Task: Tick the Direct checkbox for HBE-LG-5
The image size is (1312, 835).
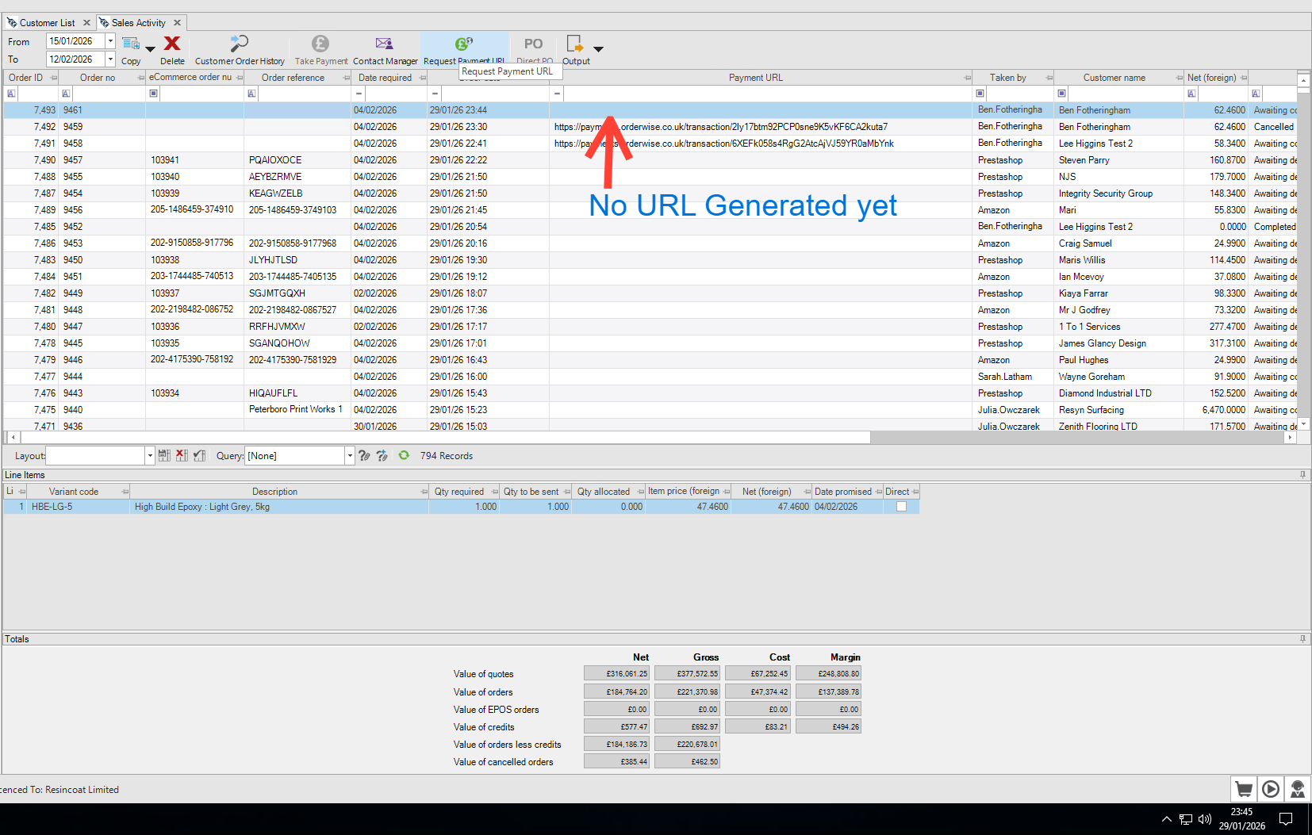Action: coord(901,507)
